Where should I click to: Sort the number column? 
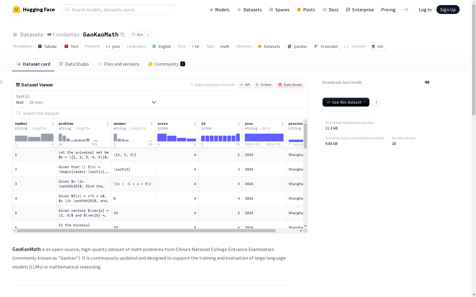point(53,124)
